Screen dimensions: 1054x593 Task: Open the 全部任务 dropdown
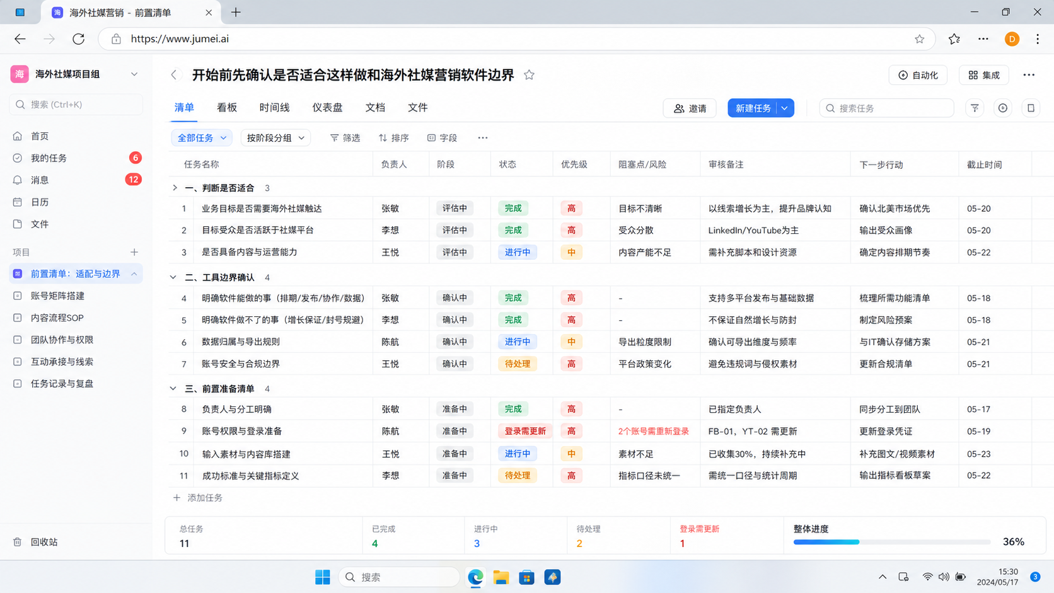pos(202,138)
